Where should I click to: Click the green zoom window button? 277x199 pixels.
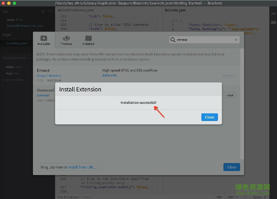pos(14,3)
